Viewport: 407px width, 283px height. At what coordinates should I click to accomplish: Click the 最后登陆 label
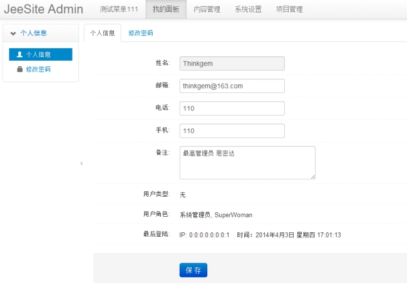click(157, 234)
